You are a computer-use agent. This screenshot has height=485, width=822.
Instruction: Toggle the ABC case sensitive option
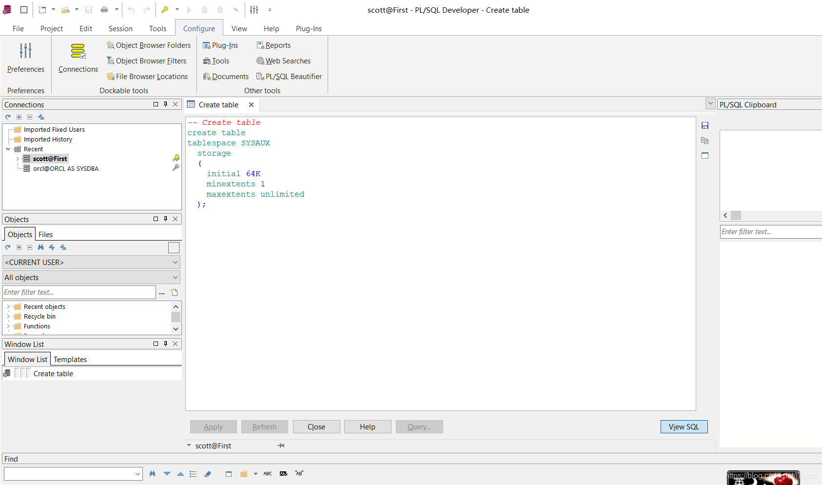(268, 474)
